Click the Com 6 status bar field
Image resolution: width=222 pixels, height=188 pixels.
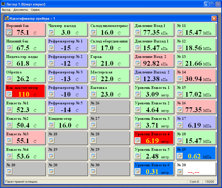click(x=194, y=182)
